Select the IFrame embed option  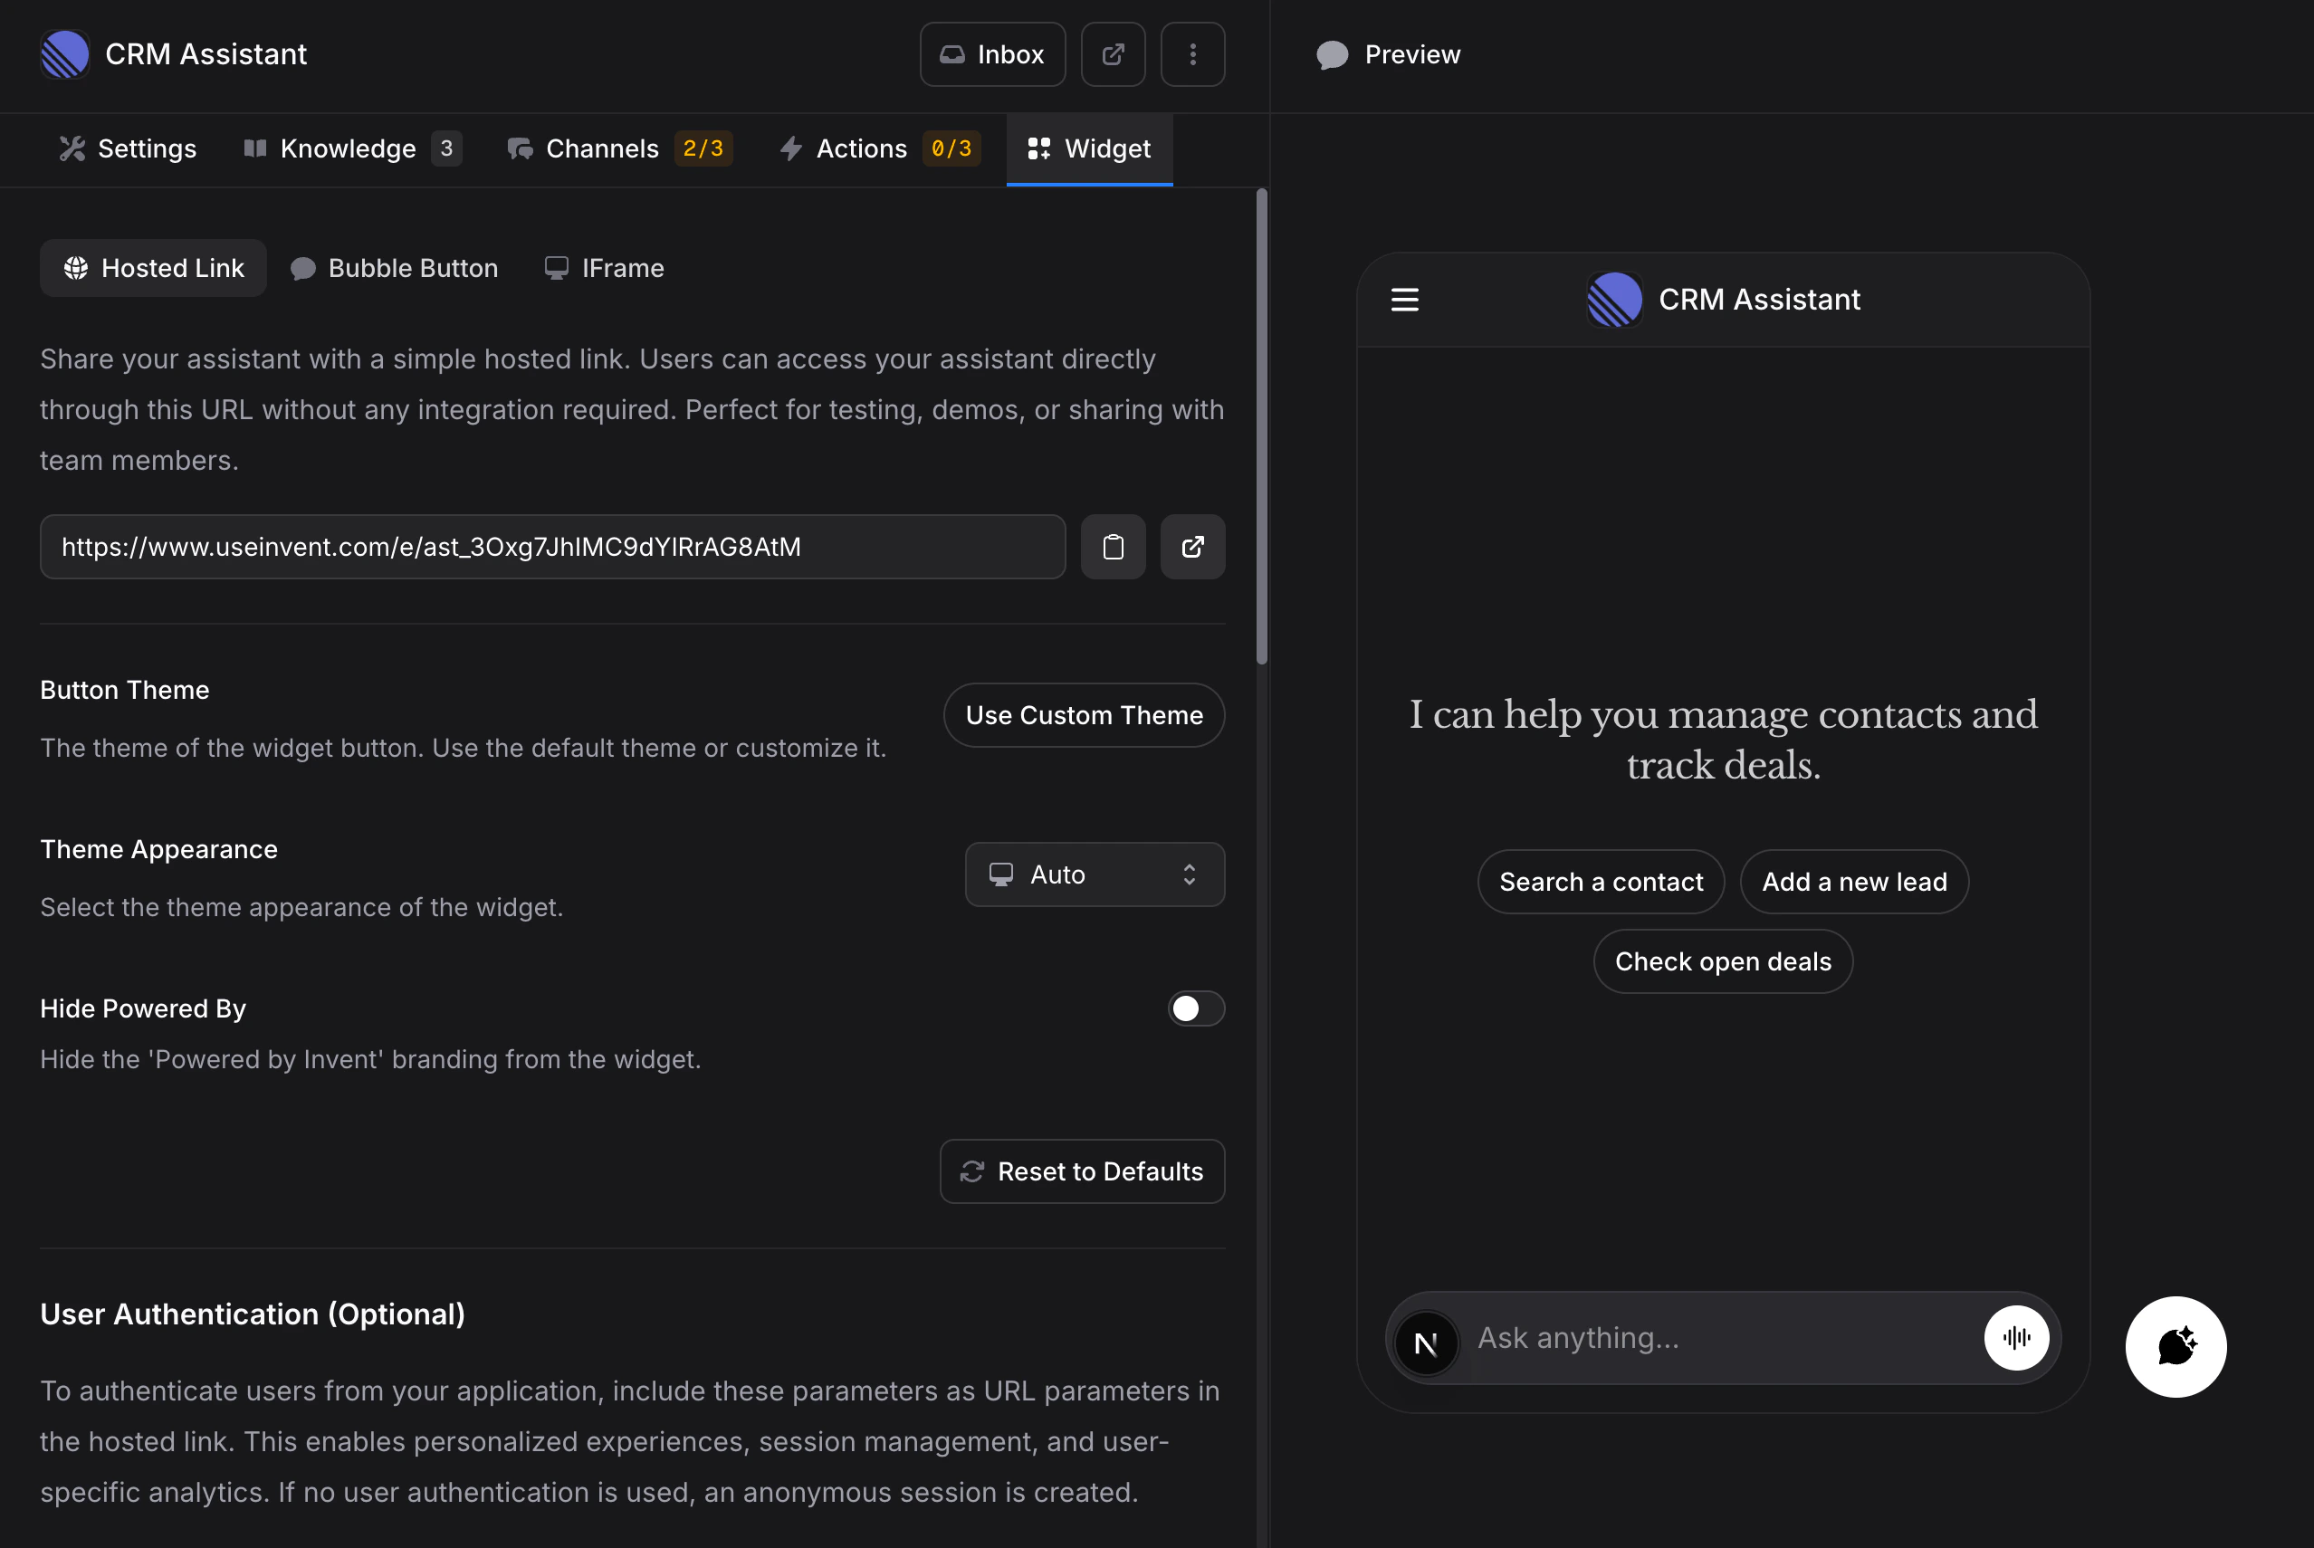pyautogui.click(x=604, y=268)
